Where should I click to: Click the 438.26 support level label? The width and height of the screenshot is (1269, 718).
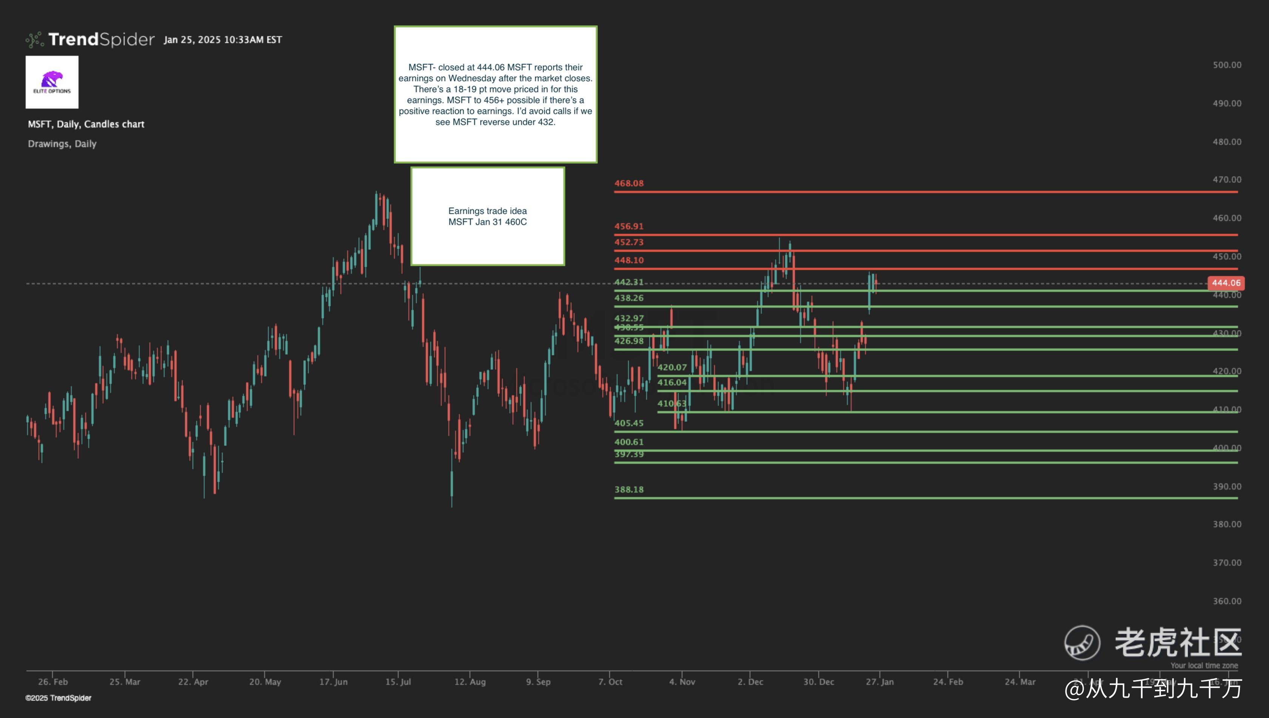[x=629, y=298]
